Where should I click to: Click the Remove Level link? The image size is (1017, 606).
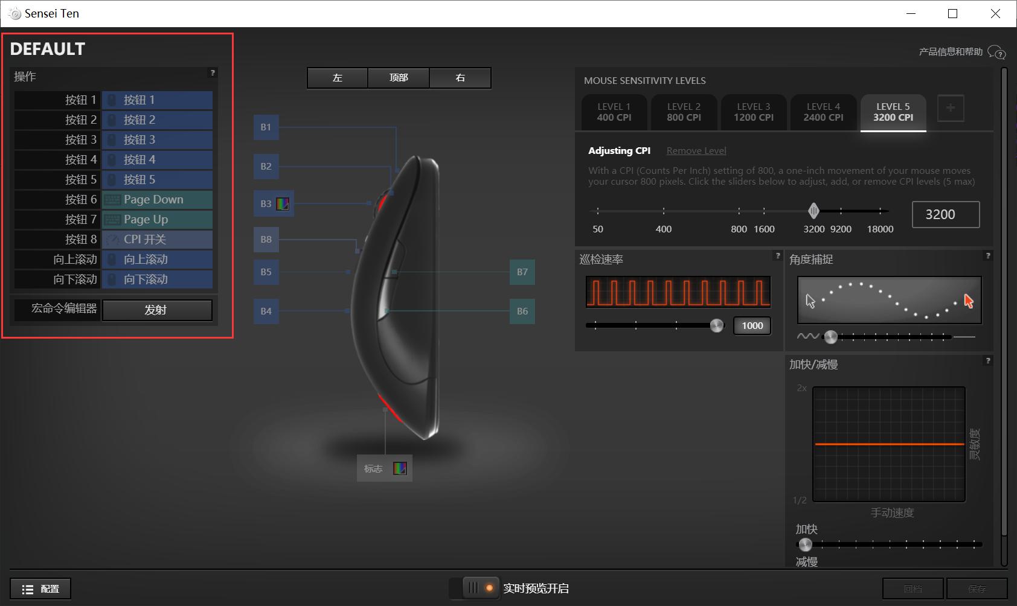tap(696, 151)
